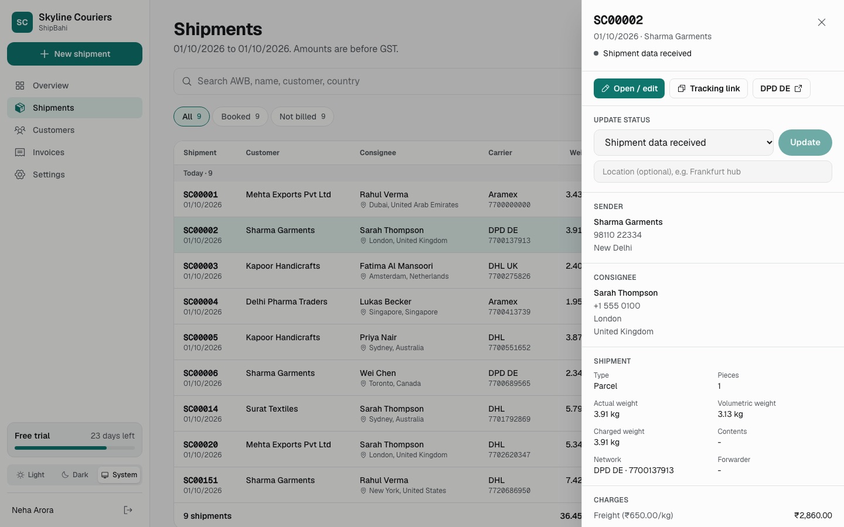
Task: Select the System theme option
Action: point(119,475)
